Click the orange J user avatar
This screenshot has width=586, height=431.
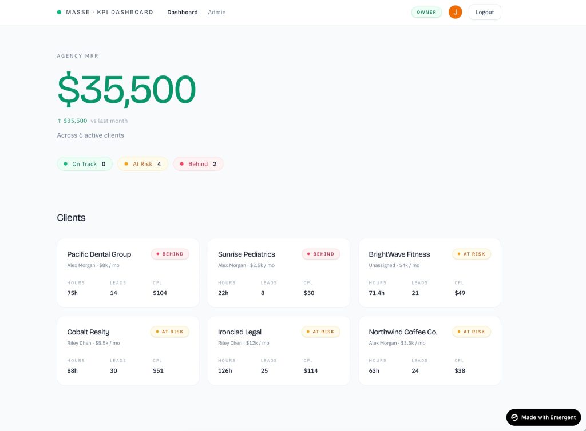pyautogui.click(x=455, y=12)
